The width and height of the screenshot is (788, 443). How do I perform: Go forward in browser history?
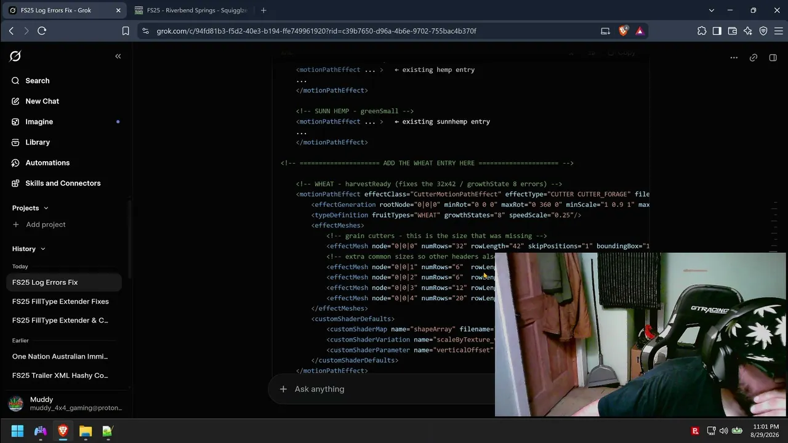pyautogui.click(x=26, y=31)
